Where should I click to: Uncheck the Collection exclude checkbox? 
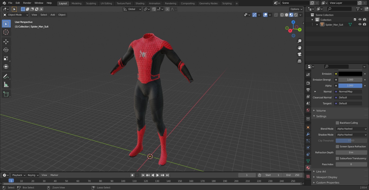click(x=355, y=19)
